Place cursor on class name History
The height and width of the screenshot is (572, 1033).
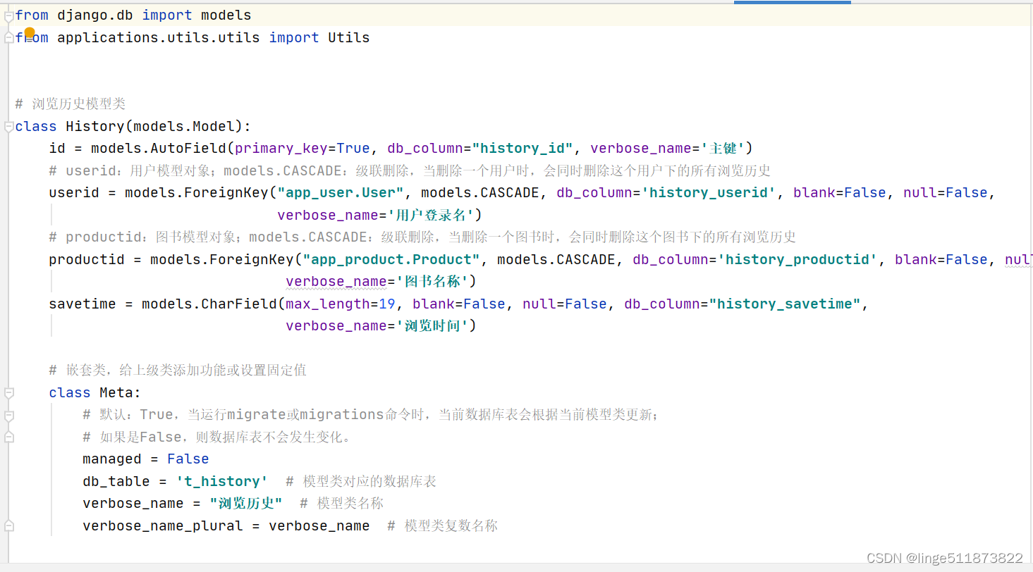[95, 126]
